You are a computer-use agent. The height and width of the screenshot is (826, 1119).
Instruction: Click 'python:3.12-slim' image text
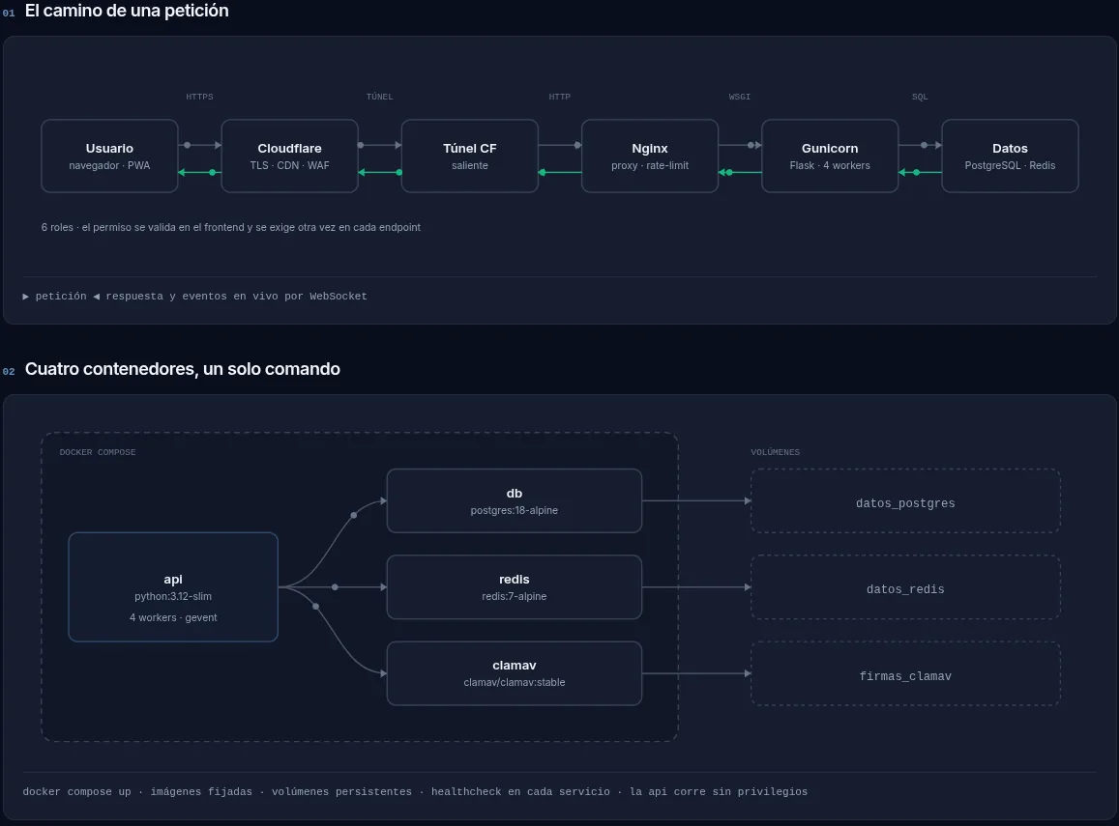click(173, 596)
